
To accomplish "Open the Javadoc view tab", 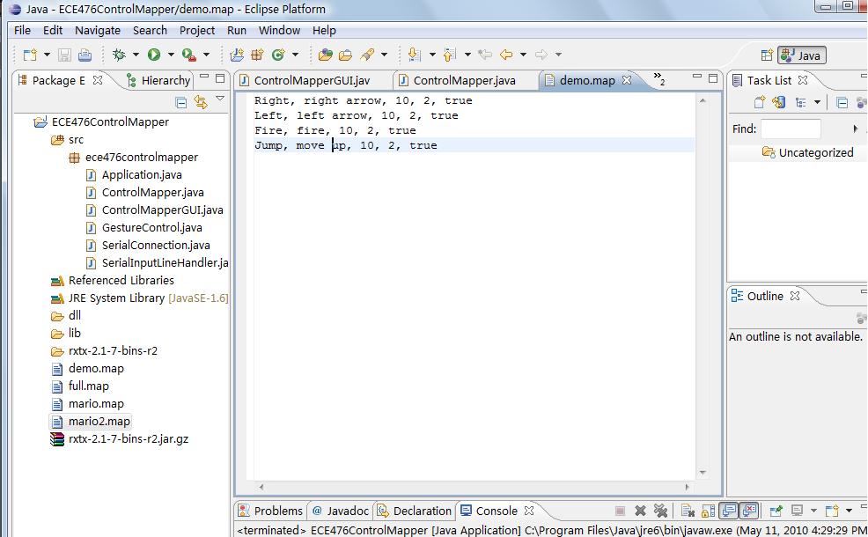I will 341,511.
